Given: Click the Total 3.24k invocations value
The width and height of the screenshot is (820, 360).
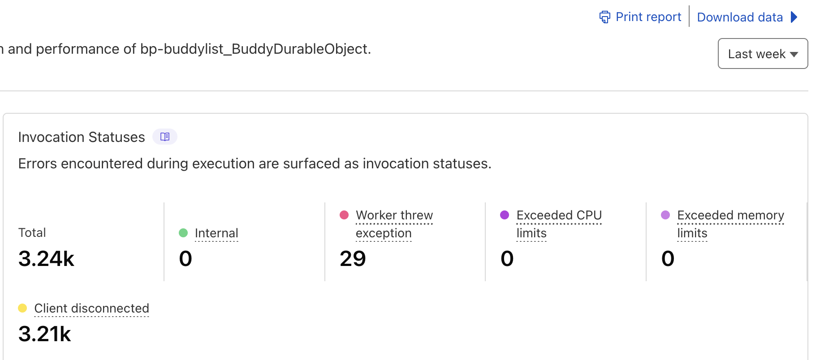Looking at the screenshot, I should click(46, 258).
